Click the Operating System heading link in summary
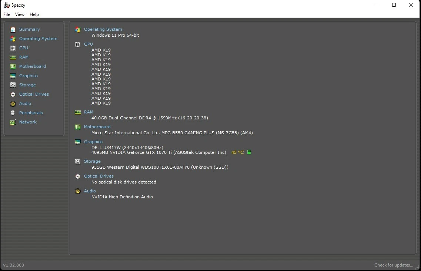The image size is (421, 271). tap(103, 29)
